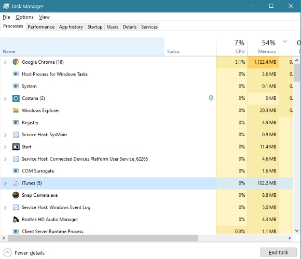
Task: Click the Windows Event Log service gear icon
Action: click(16, 208)
